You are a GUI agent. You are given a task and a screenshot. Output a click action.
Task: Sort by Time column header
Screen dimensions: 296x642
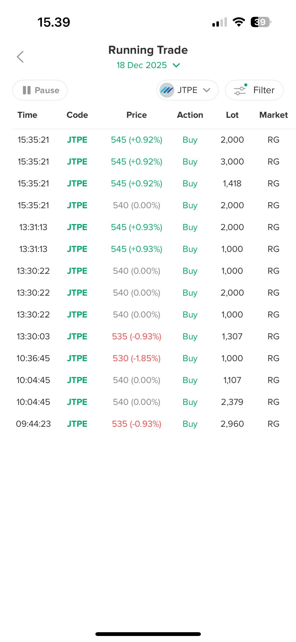27,115
